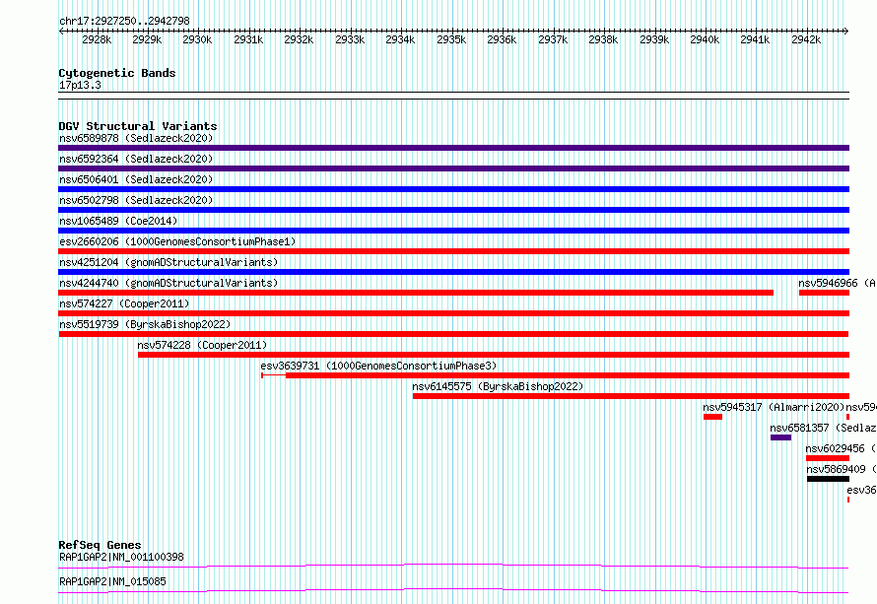Select the 17p13.3 cytogenetic band label

coord(80,85)
